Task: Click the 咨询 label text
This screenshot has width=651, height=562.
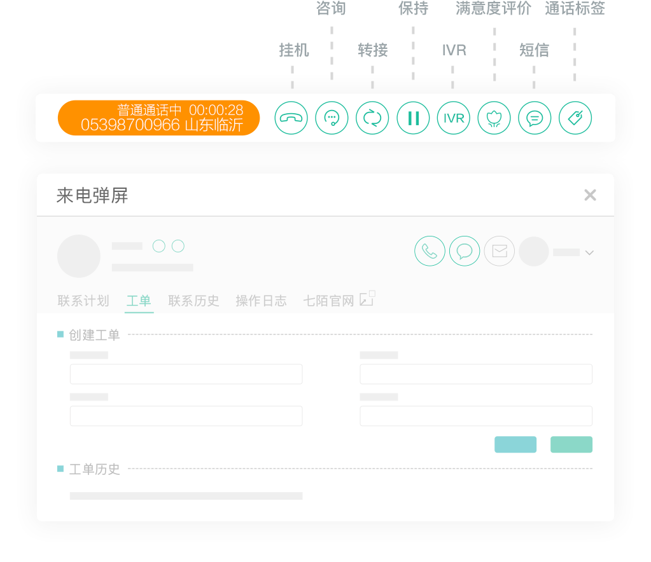Action: point(331,8)
